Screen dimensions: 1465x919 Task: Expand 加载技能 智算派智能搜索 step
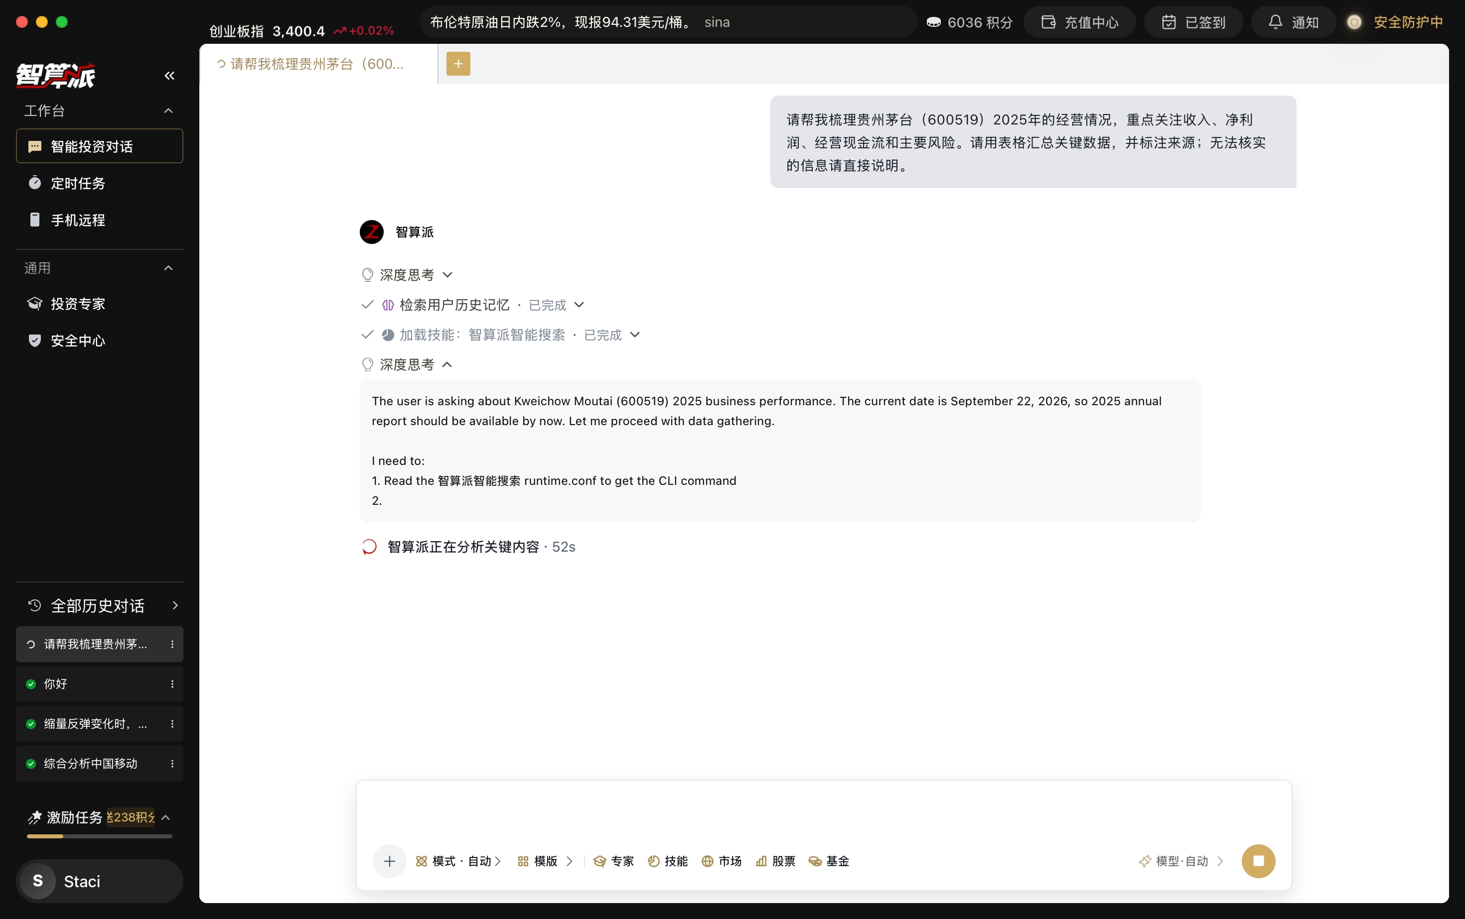click(x=634, y=335)
